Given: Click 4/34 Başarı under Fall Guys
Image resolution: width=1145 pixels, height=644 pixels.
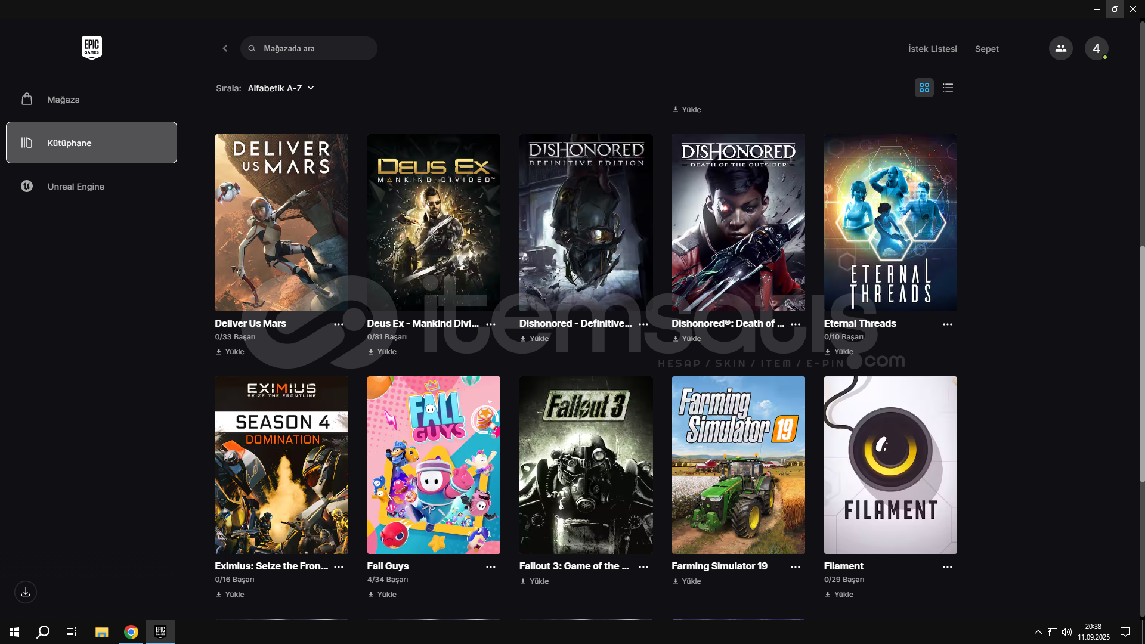Looking at the screenshot, I should tap(388, 580).
